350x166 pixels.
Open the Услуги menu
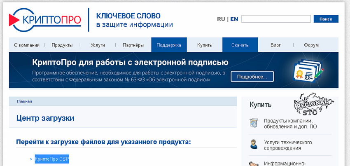point(98,45)
